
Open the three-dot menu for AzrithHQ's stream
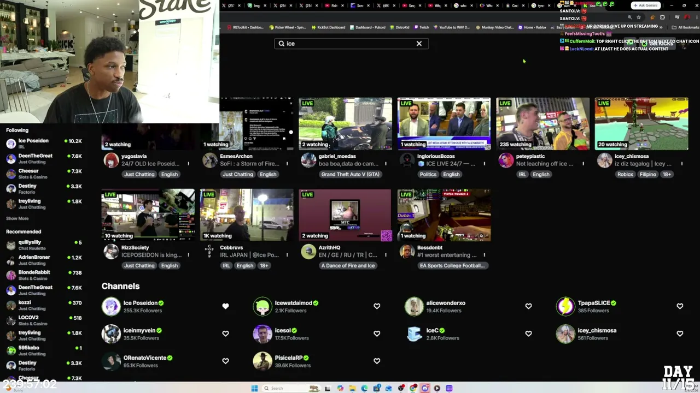pyautogui.click(x=386, y=255)
